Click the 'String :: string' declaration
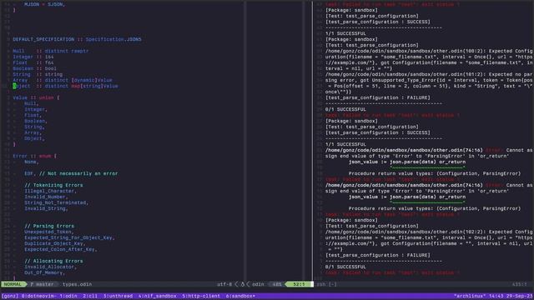 click(x=38, y=74)
